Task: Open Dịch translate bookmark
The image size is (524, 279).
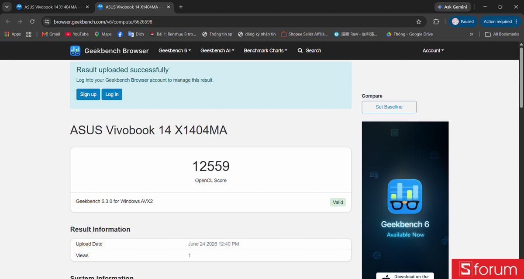Action: pyautogui.click(x=136, y=34)
